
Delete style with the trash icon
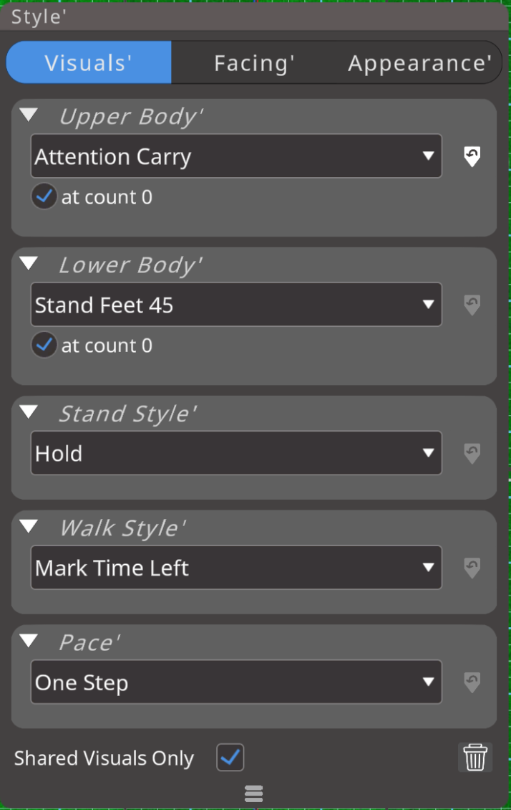[475, 757]
